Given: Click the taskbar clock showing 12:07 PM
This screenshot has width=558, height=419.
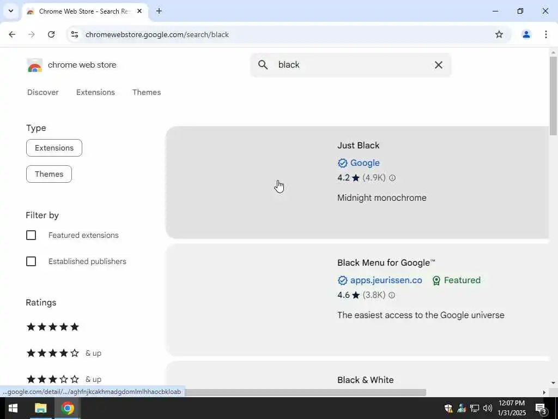Looking at the screenshot, I should coord(511,408).
